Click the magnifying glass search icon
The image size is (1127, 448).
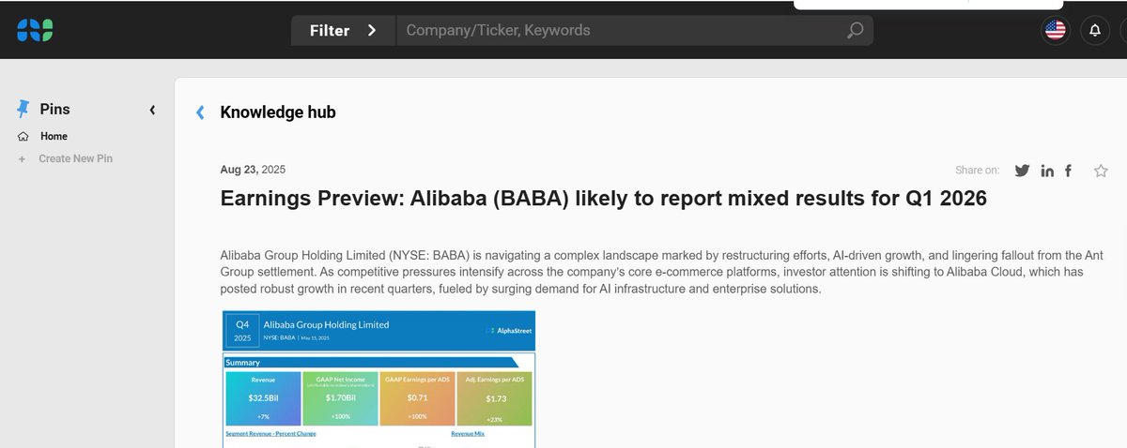click(855, 31)
